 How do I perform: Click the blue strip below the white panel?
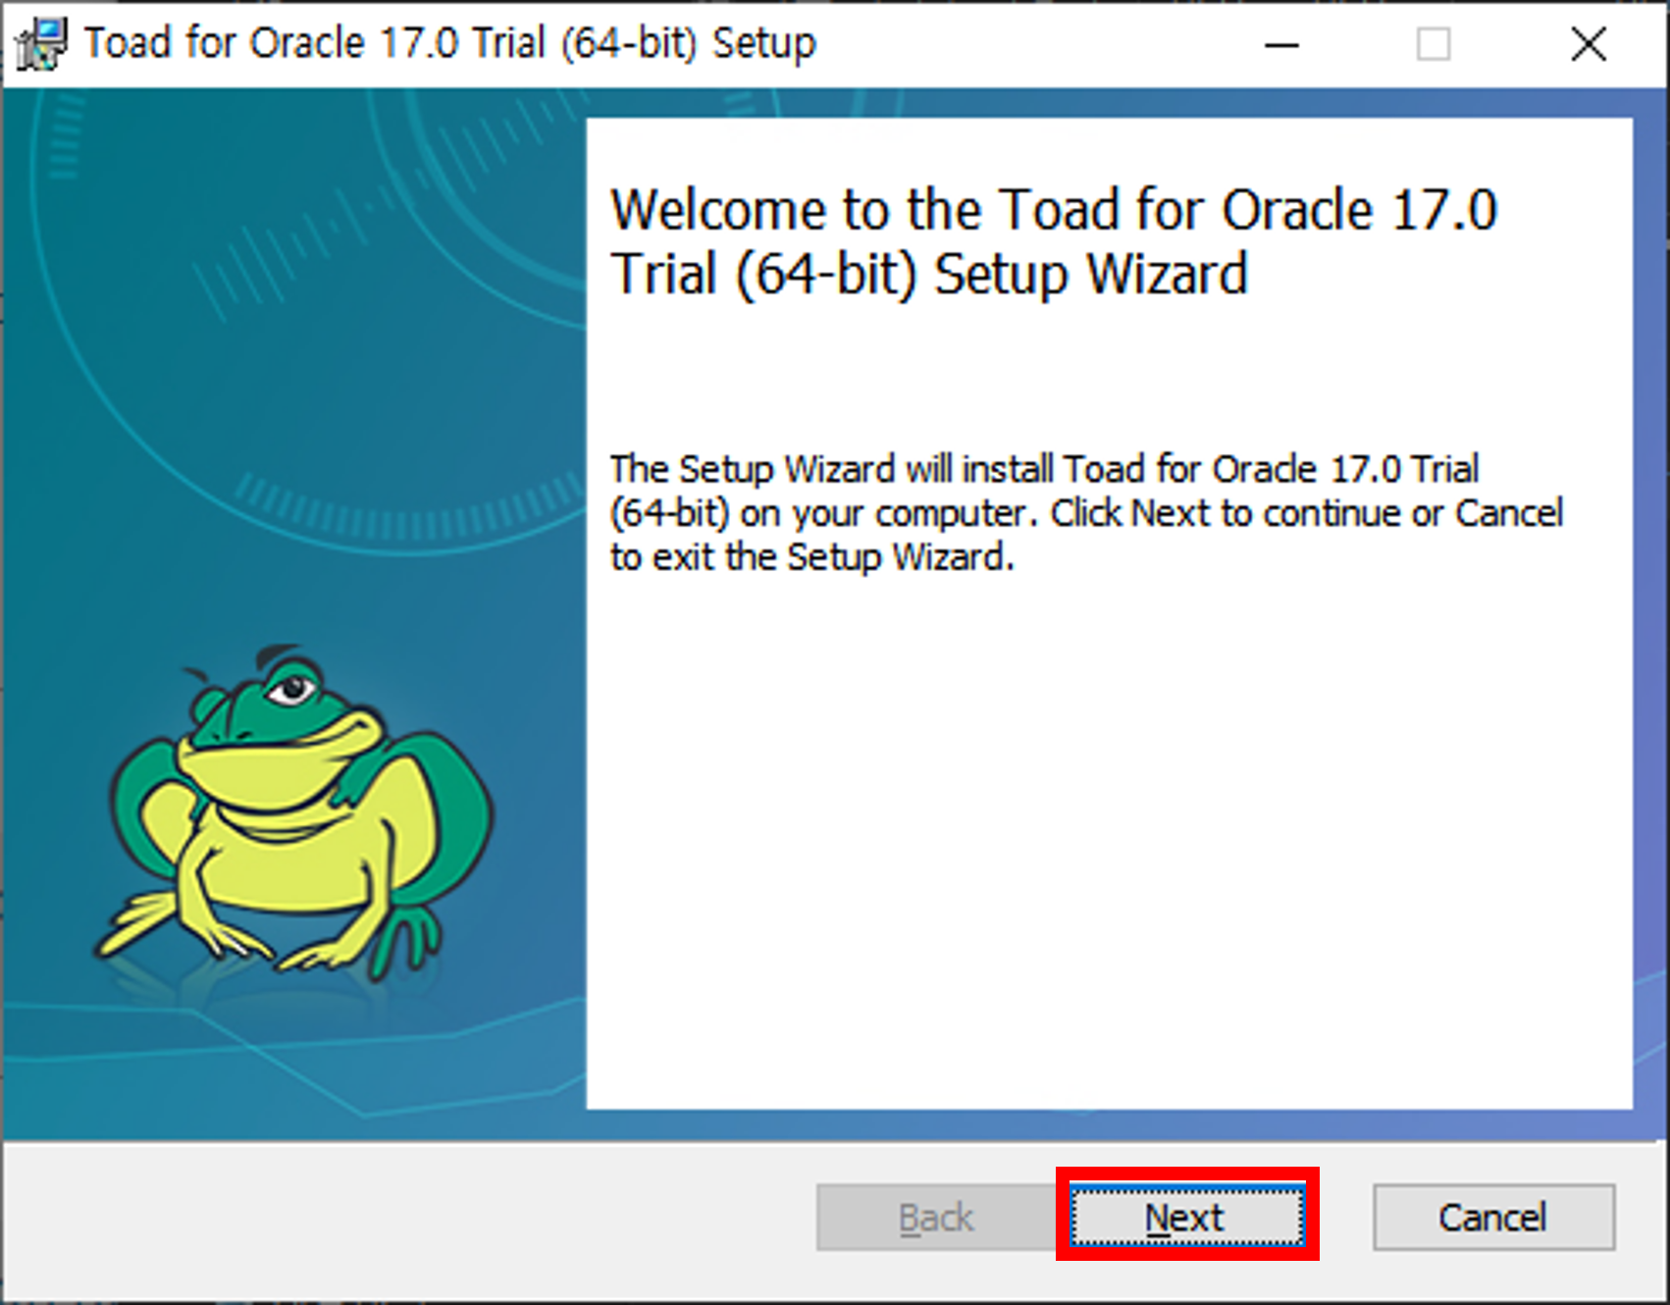1109,1124
